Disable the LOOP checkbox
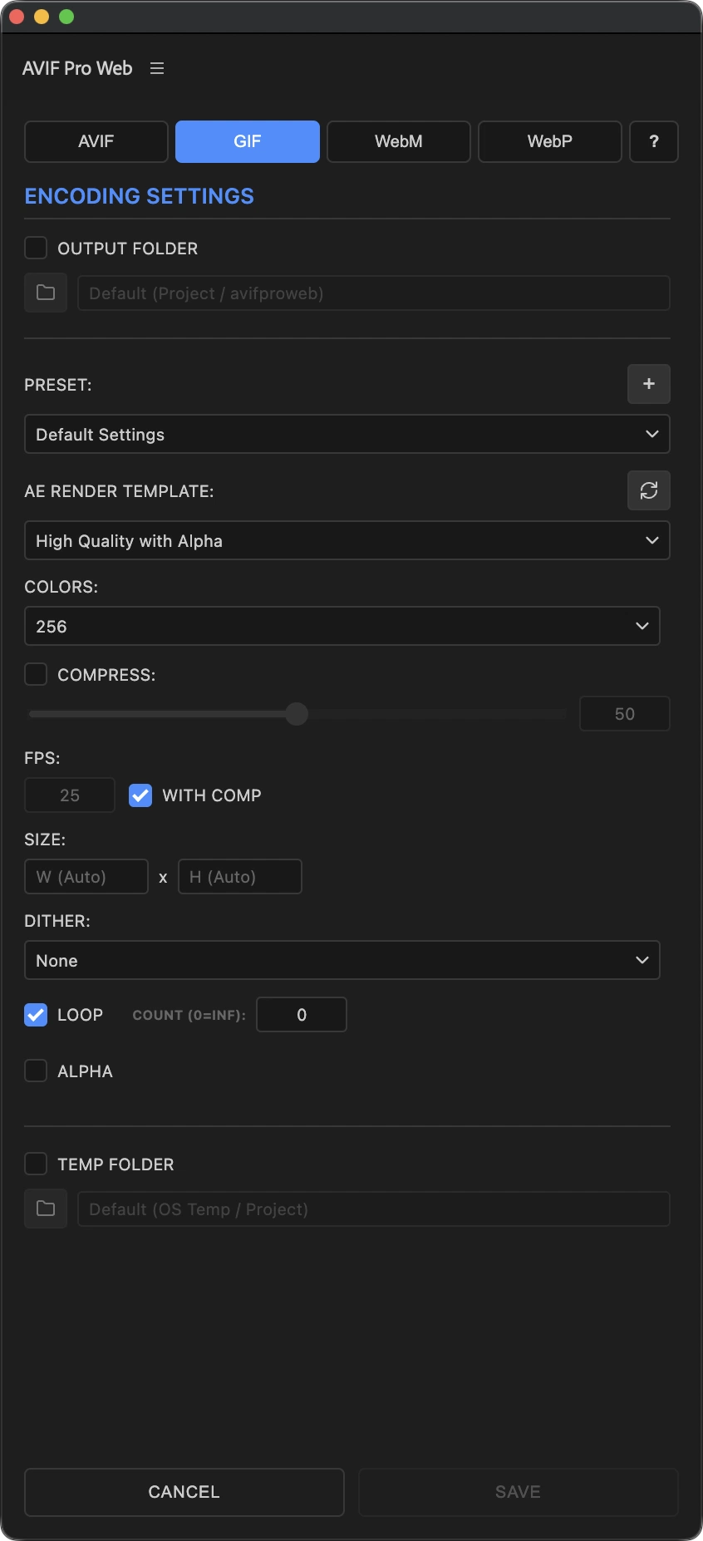Image resolution: width=703 pixels, height=1541 pixels. point(36,1015)
